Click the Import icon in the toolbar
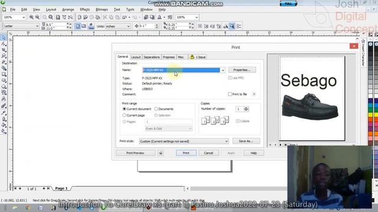Image resolution: width=378 pixels, height=212 pixels. coord(146,17)
